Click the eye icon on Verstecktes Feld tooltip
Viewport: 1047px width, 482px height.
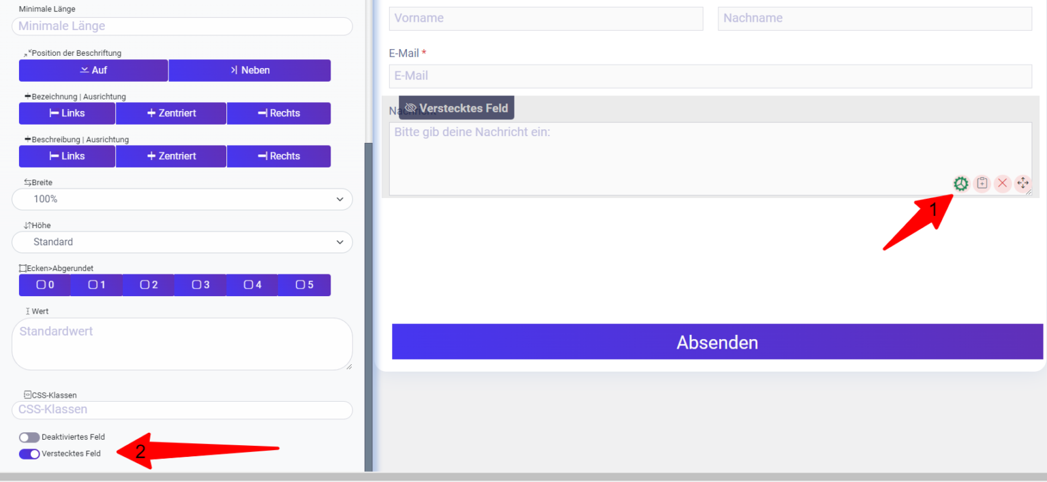(x=410, y=108)
